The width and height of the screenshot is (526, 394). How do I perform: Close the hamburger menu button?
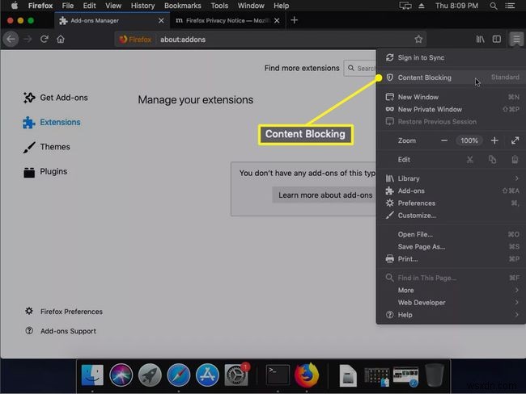pos(516,40)
